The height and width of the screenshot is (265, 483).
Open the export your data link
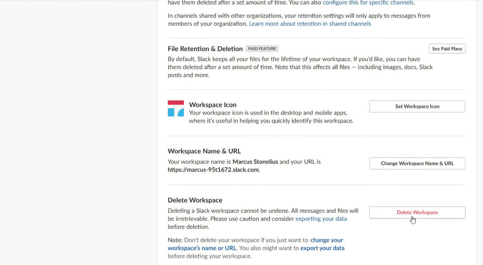tap(322, 248)
